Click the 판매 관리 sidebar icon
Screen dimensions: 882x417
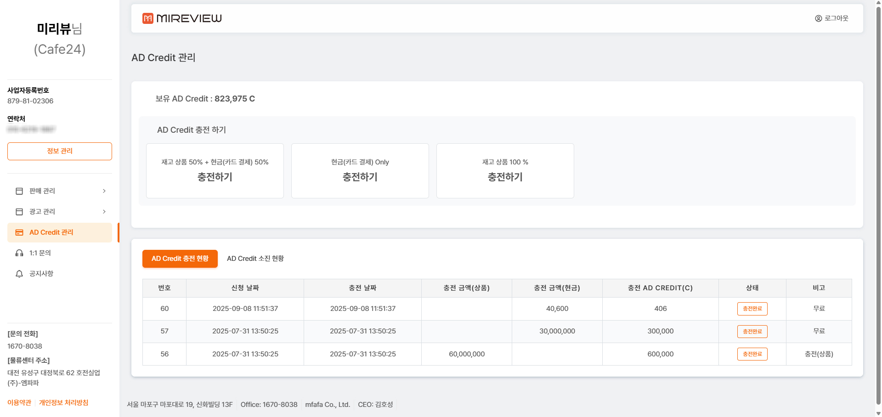(x=19, y=191)
